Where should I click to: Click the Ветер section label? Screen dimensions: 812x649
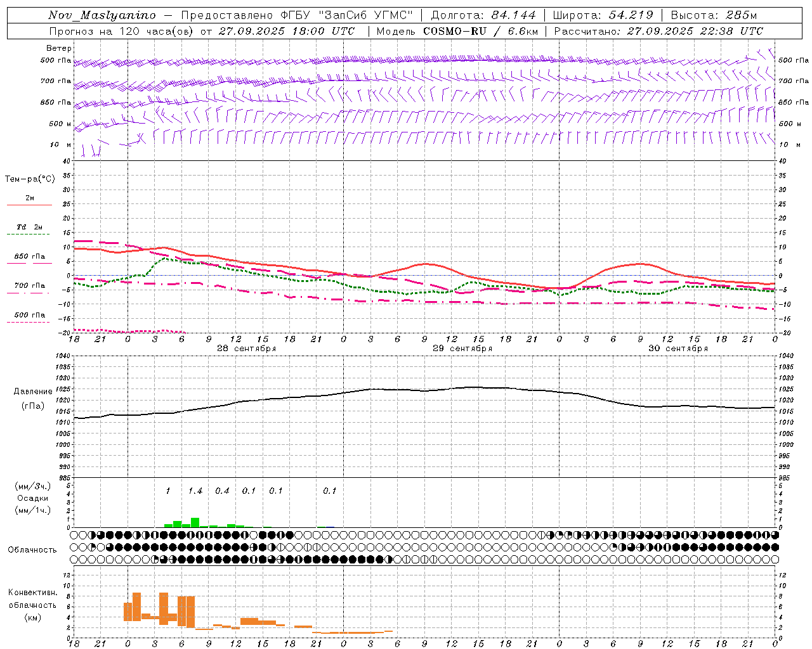[x=59, y=48]
